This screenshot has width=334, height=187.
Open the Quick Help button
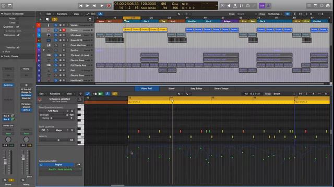click(4, 6)
